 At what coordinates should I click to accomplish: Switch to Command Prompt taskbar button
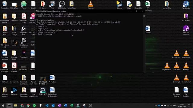coord(9,105)
